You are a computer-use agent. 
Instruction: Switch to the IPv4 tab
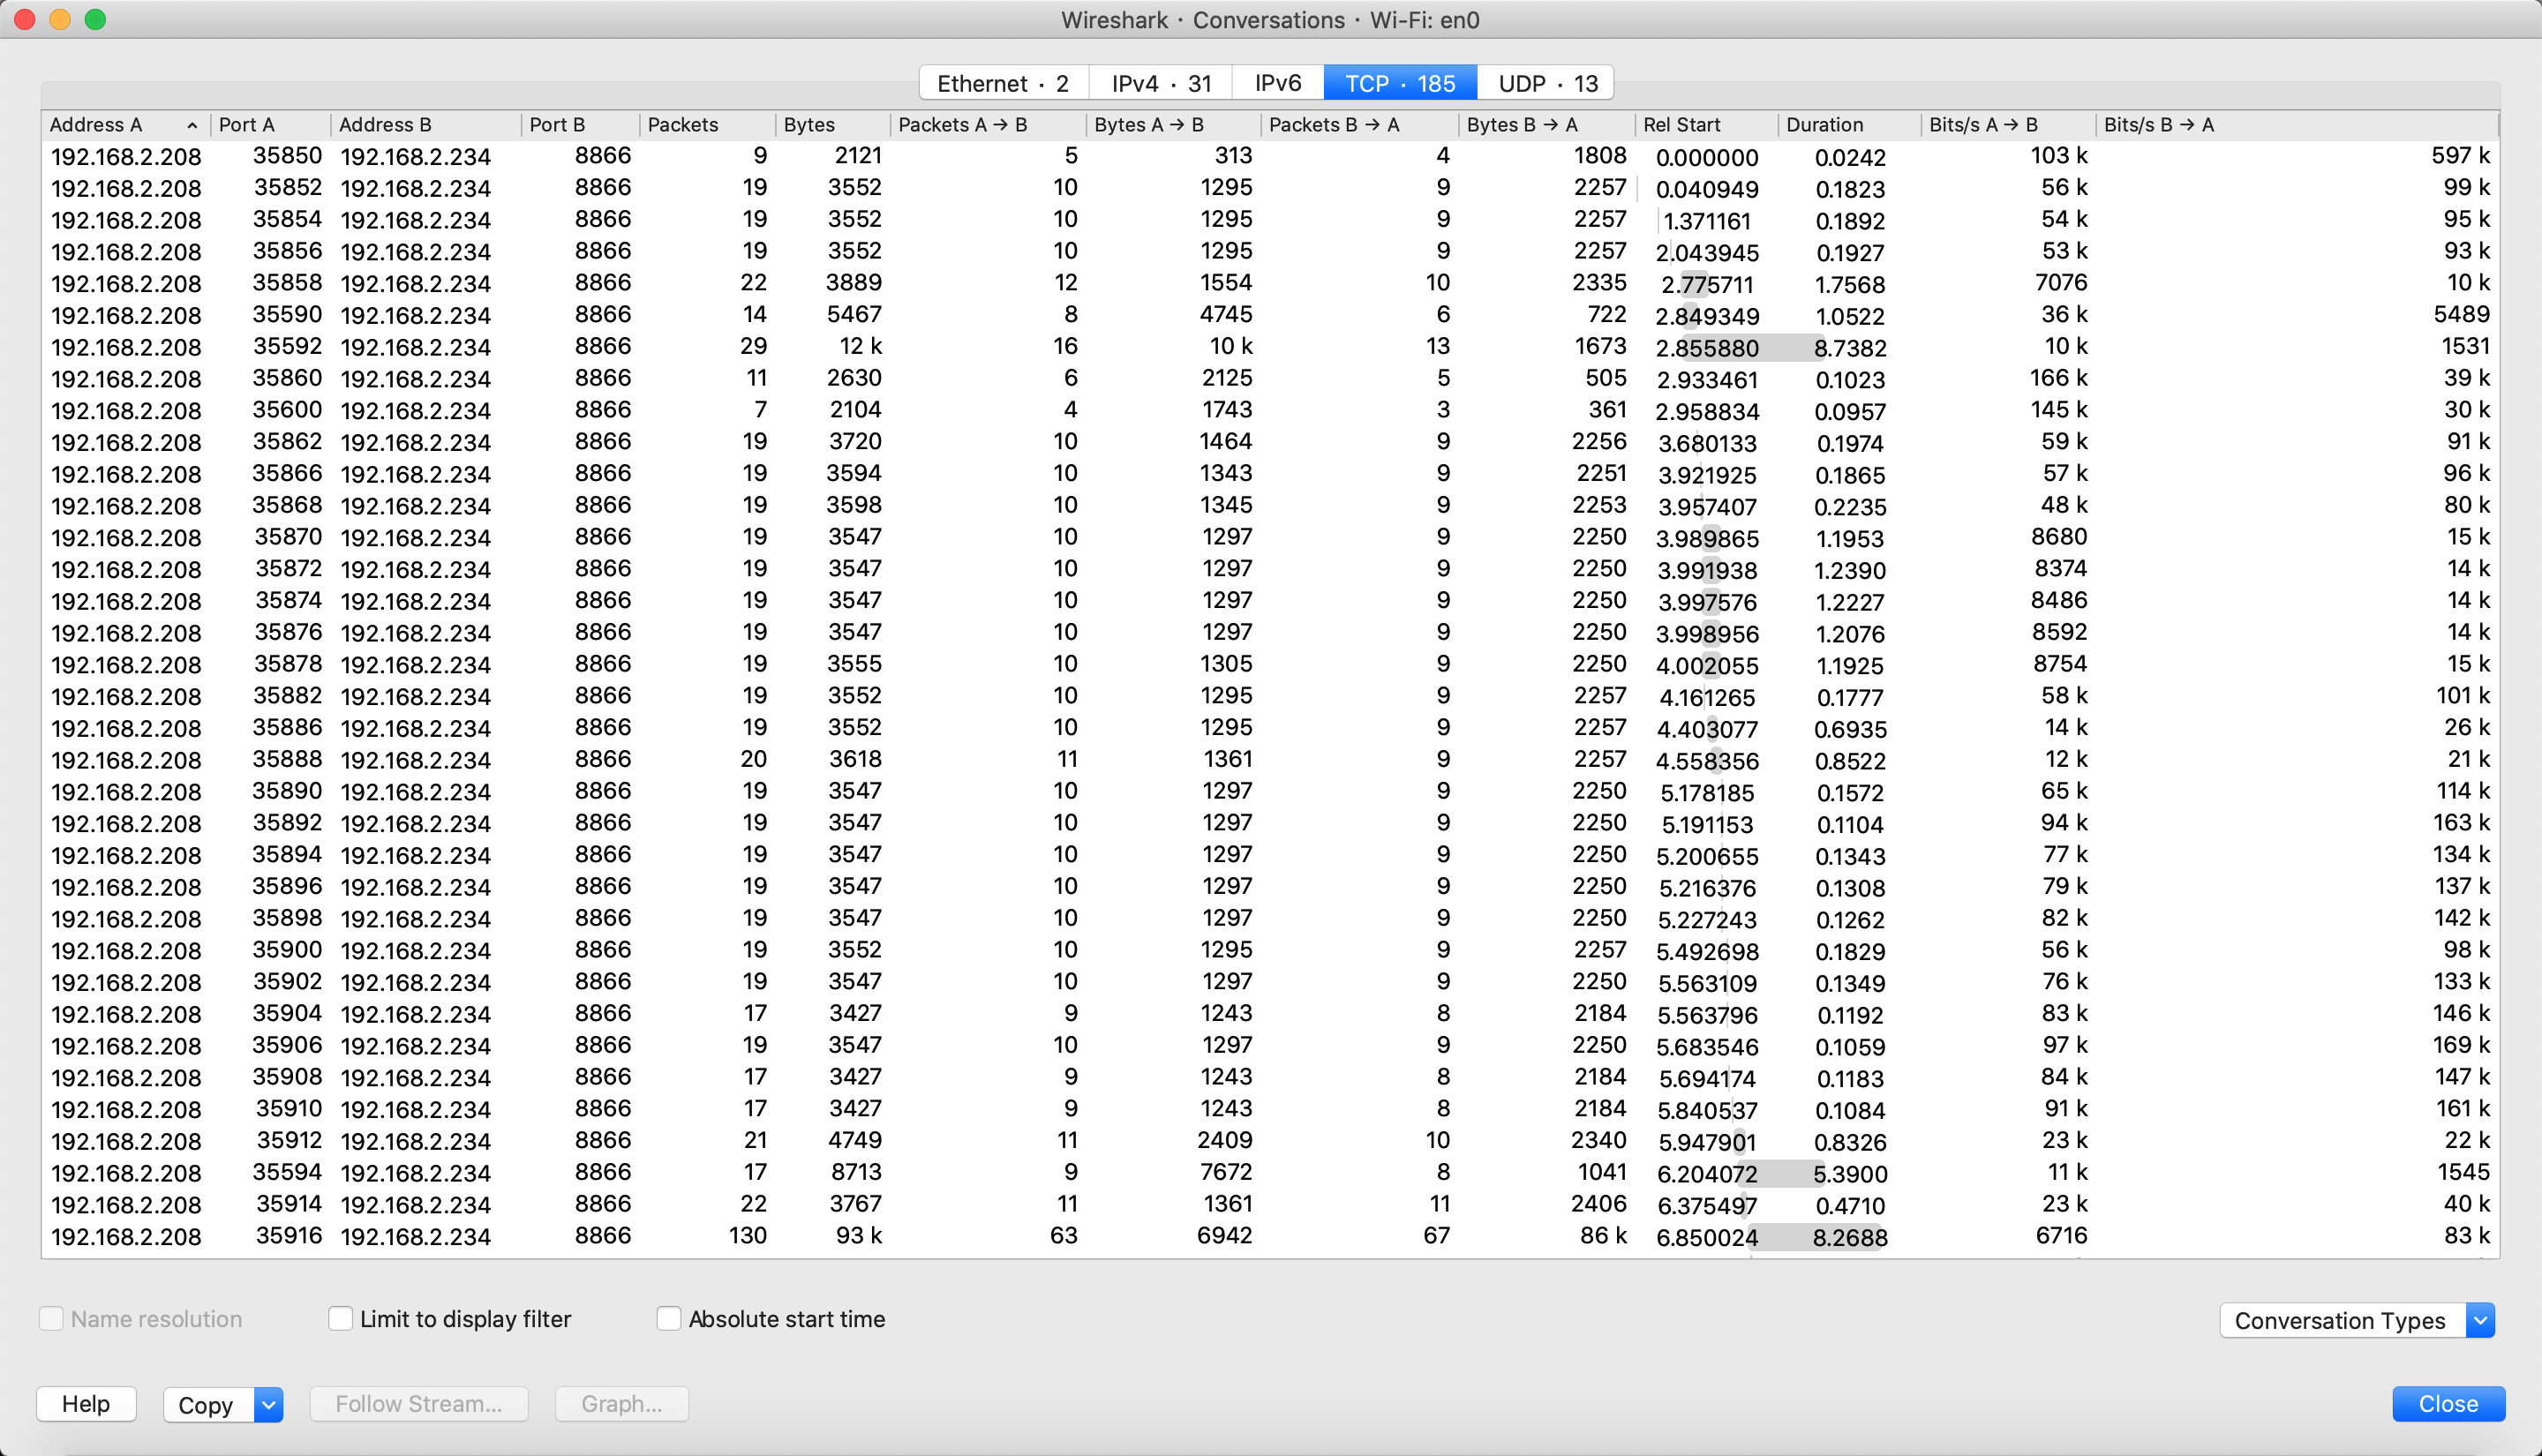pyautogui.click(x=1161, y=83)
